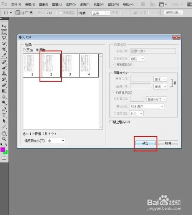The height and width of the screenshot is (215, 192).
Task: Open the 裁剪到 dropdown
Action: [137, 59]
